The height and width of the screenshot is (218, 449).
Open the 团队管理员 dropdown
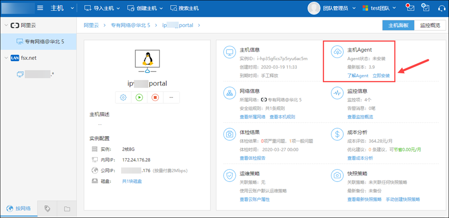339,8
